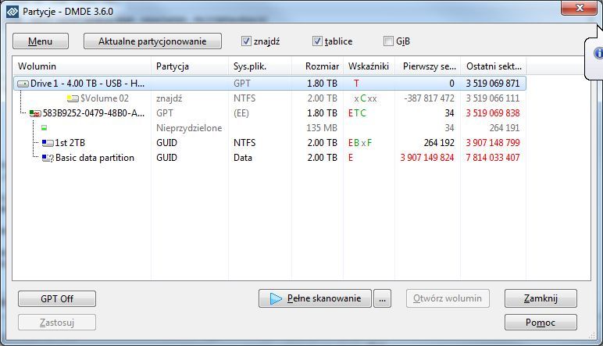Viewport: 603px width, 346px height.
Task: Select the $Volume 02 row
Action: [269, 98]
